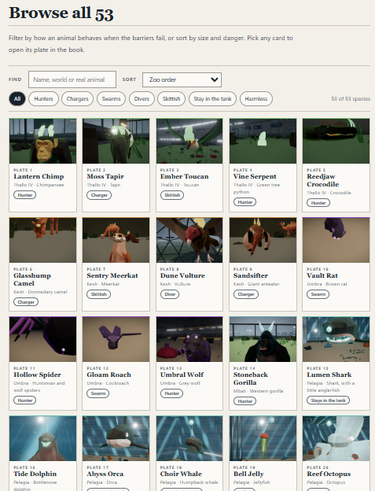This screenshot has height=491, width=375.
Task: Click the Find search input field
Action: pyautogui.click(x=72, y=79)
